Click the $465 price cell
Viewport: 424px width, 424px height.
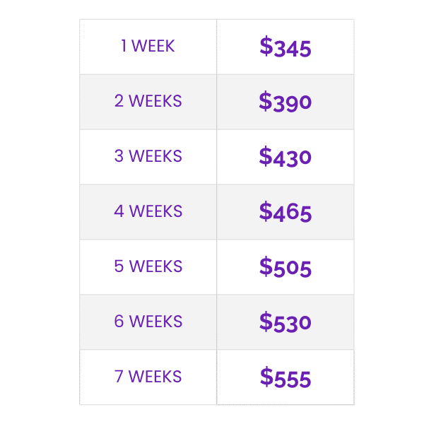tap(285, 212)
